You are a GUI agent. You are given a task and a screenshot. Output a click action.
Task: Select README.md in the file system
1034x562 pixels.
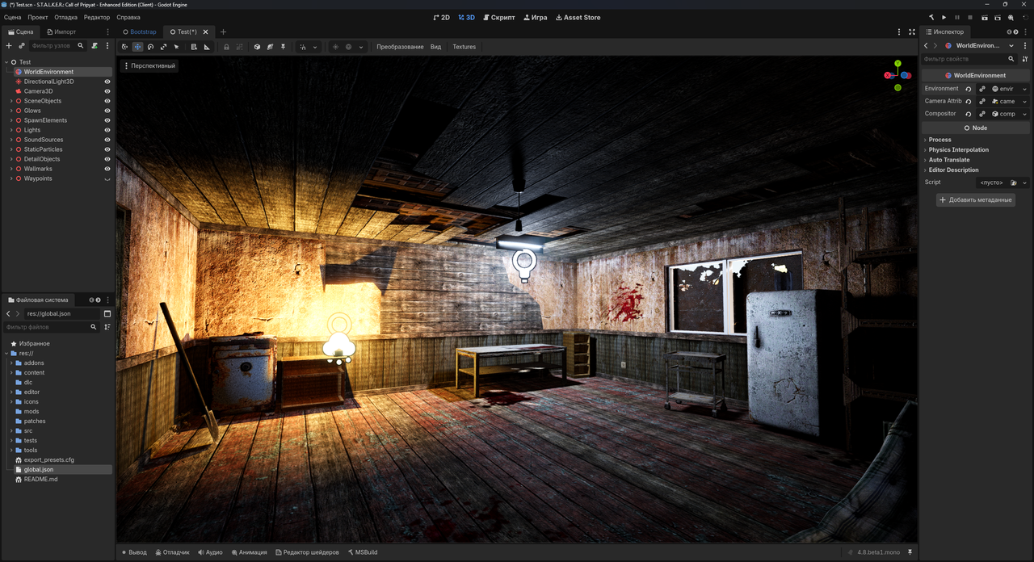point(40,479)
